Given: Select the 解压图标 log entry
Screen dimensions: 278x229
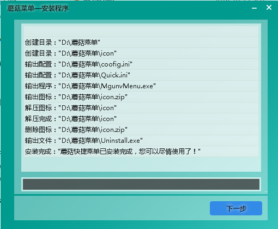Looking at the screenshot, I should 141,108.
